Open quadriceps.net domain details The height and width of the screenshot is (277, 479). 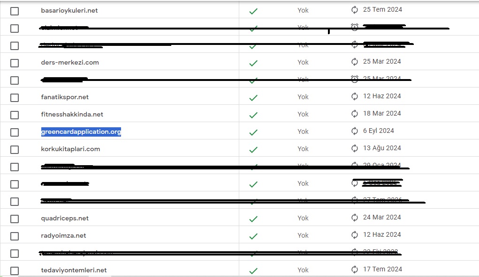pos(65,218)
